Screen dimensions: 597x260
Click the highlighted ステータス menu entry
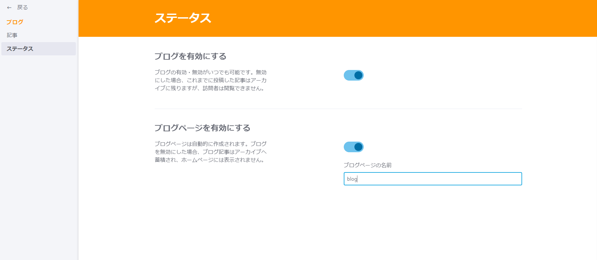coord(20,49)
